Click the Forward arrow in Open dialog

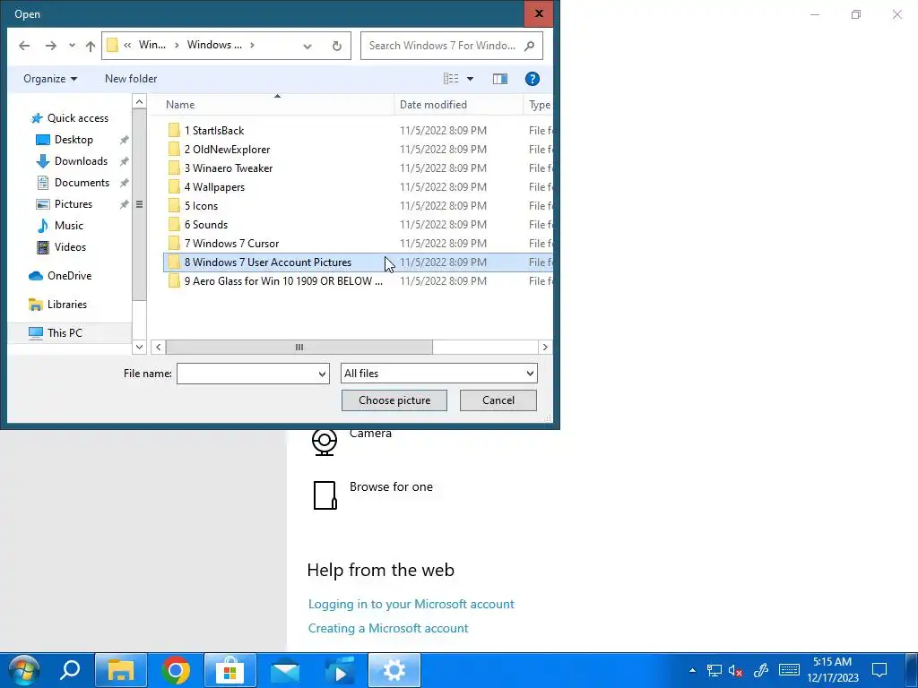(x=51, y=46)
